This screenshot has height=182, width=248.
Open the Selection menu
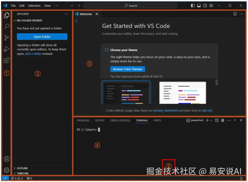[34, 6]
